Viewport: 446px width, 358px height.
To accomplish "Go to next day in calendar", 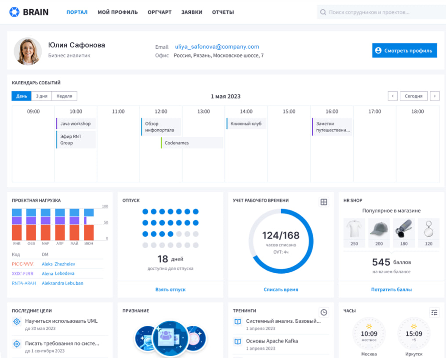I will point(434,96).
